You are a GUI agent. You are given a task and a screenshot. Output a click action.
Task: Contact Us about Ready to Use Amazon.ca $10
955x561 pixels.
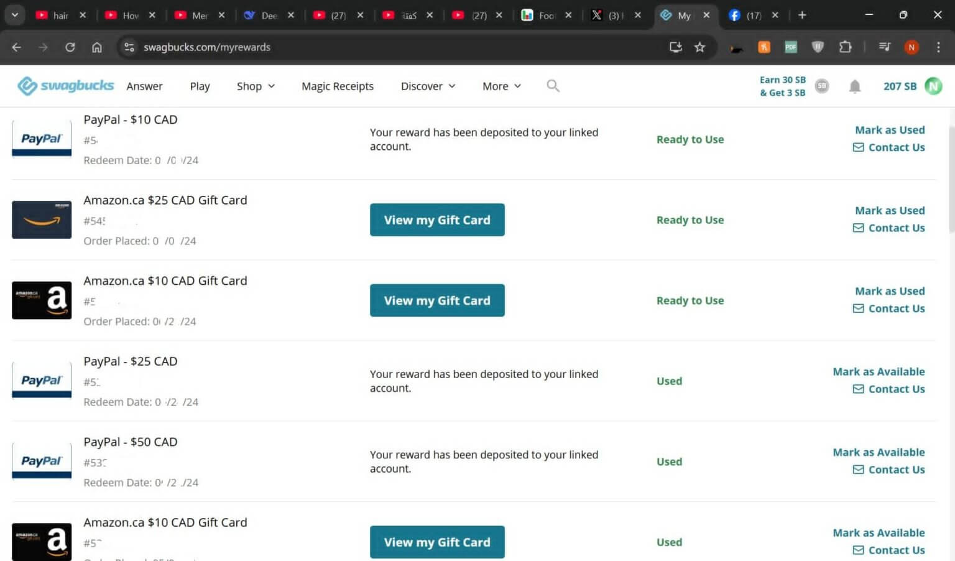[889, 308]
